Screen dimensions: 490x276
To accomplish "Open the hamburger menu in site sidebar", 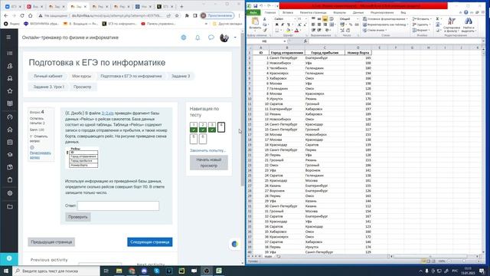I will (x=8, y=38).
